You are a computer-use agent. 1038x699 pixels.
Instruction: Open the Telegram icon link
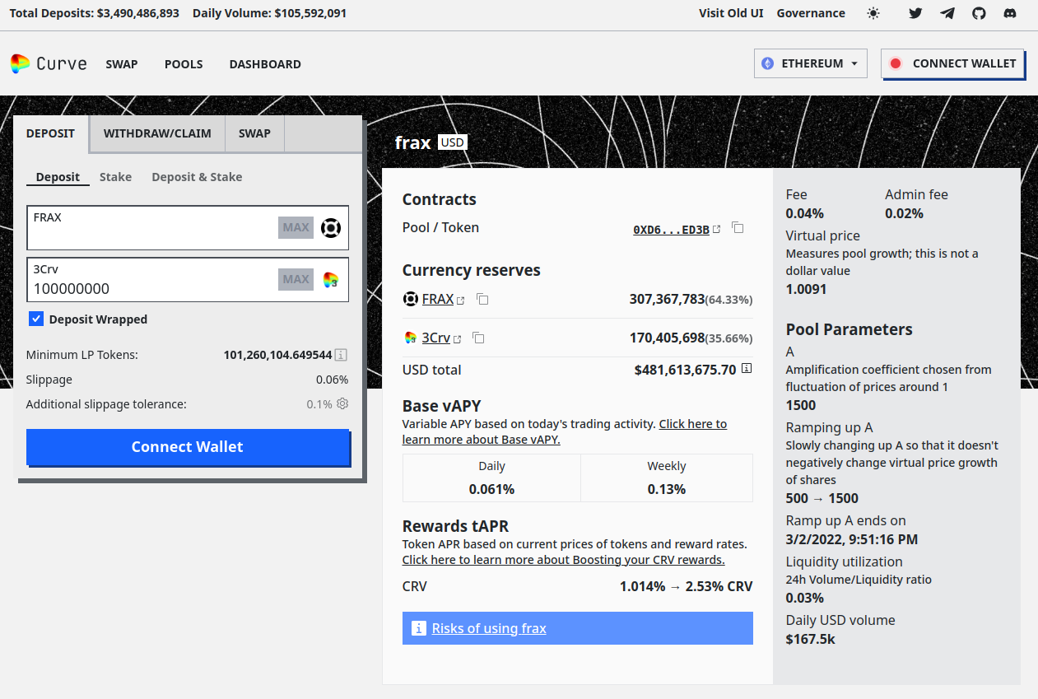click(x=947, y=13)
